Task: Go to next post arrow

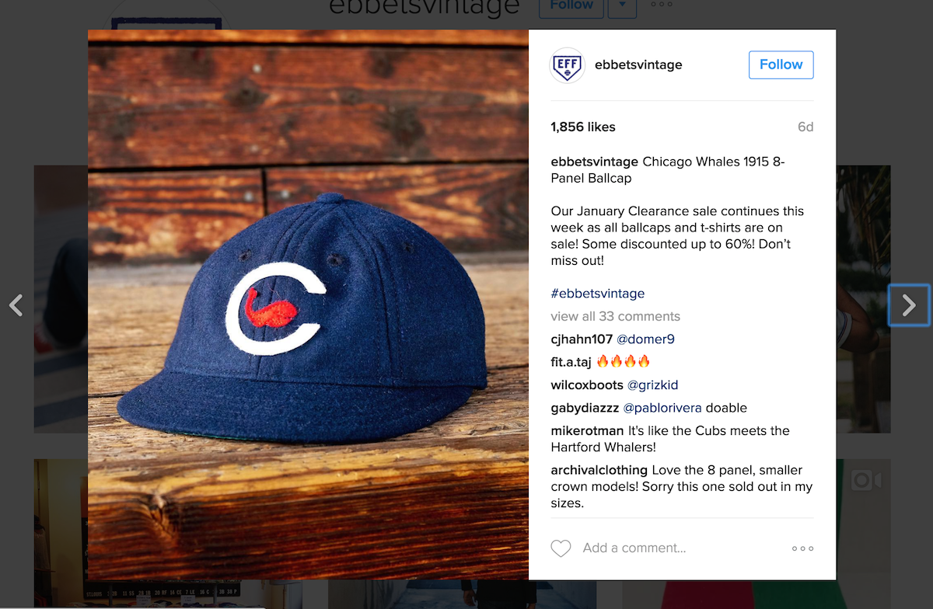Action: [x=909, y=305]
